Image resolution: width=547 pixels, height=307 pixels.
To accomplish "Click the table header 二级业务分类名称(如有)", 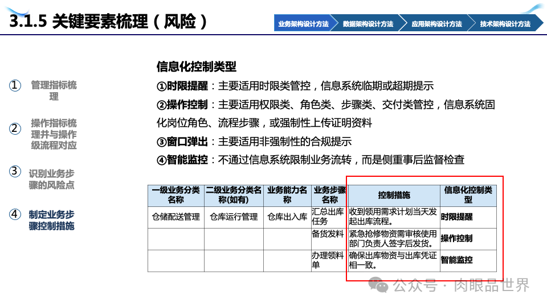I will pos(234,195).
